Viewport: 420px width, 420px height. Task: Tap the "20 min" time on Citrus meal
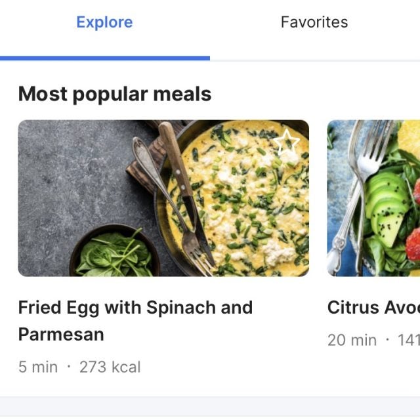pyautogui.click(x=352, y=340)
